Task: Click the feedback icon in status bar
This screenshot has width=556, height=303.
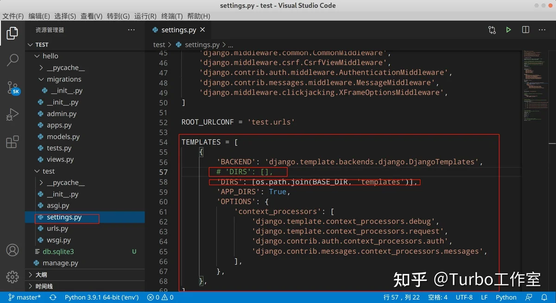Action: pos(529,297)
